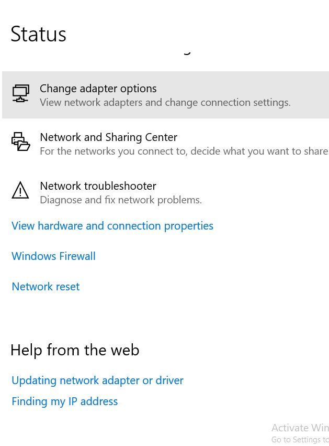
Task: Select the Network reset link
Action: 46,287
